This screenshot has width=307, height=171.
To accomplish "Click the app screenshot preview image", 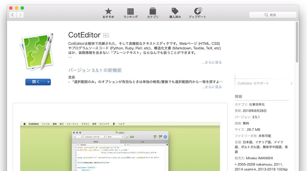I will [120, 146].
